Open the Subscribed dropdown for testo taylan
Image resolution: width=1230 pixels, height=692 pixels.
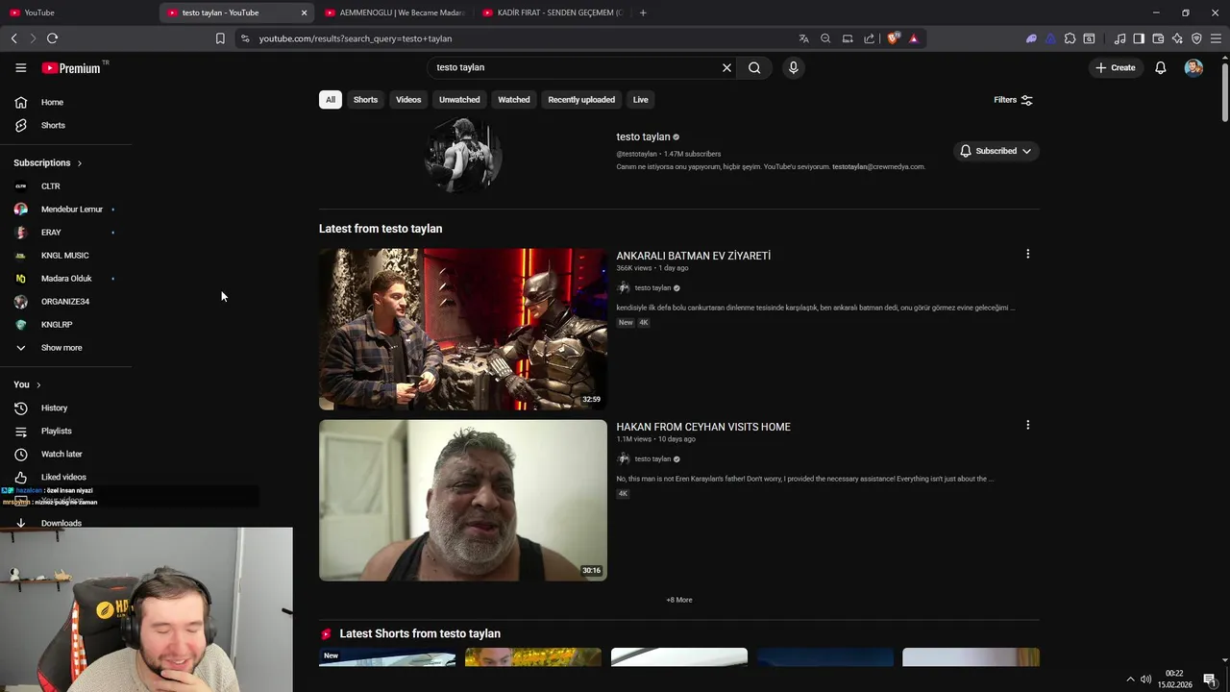tap(996, 151)
